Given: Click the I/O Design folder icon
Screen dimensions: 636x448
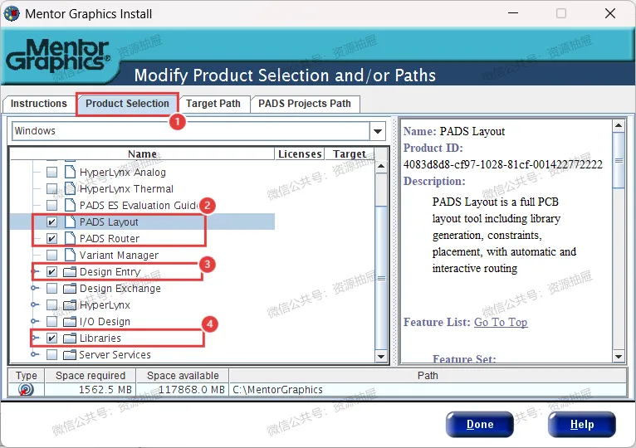Looking at the screenshot, I should 70,322.
